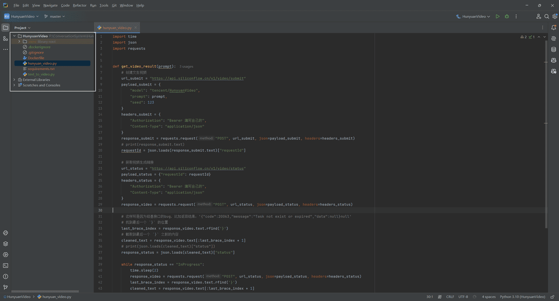Click the 3 usages hint for get_video_result
The height and width of the screenshot is (301, 559).
click(x=186, y=67)
